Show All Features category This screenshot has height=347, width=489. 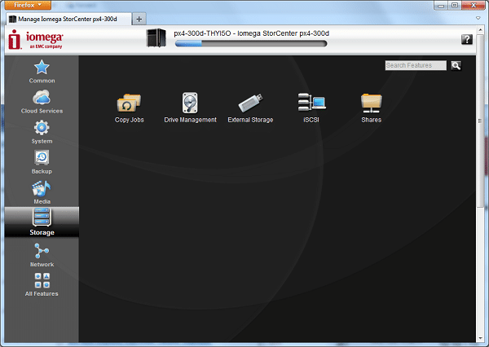(42, 284)
